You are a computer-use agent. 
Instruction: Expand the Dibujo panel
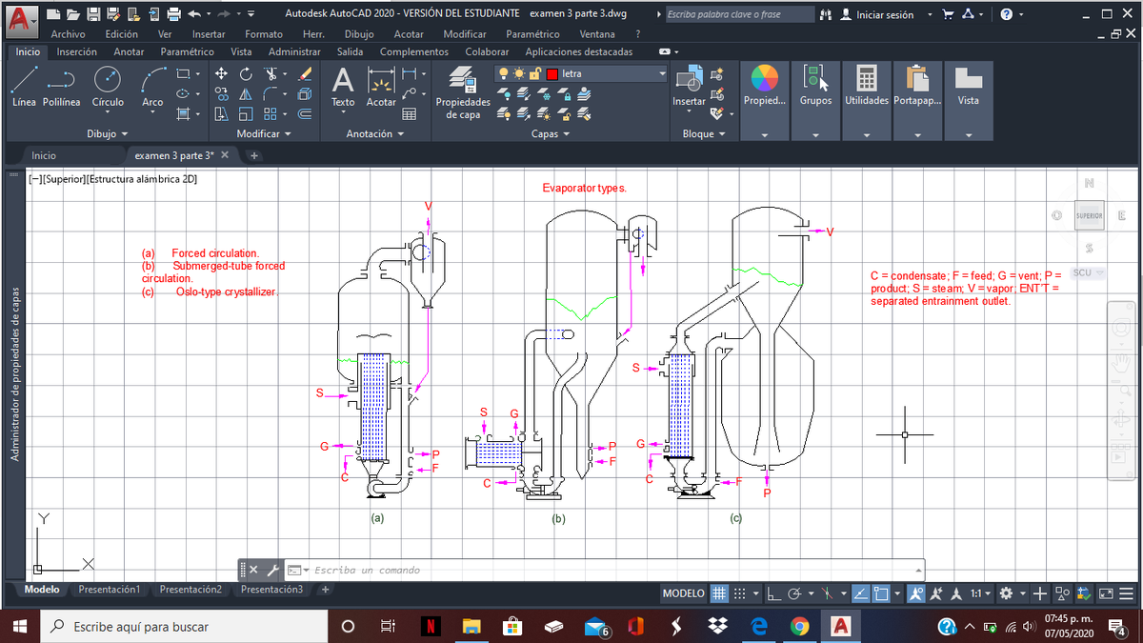pyautogui.click(x=106, y=134)
